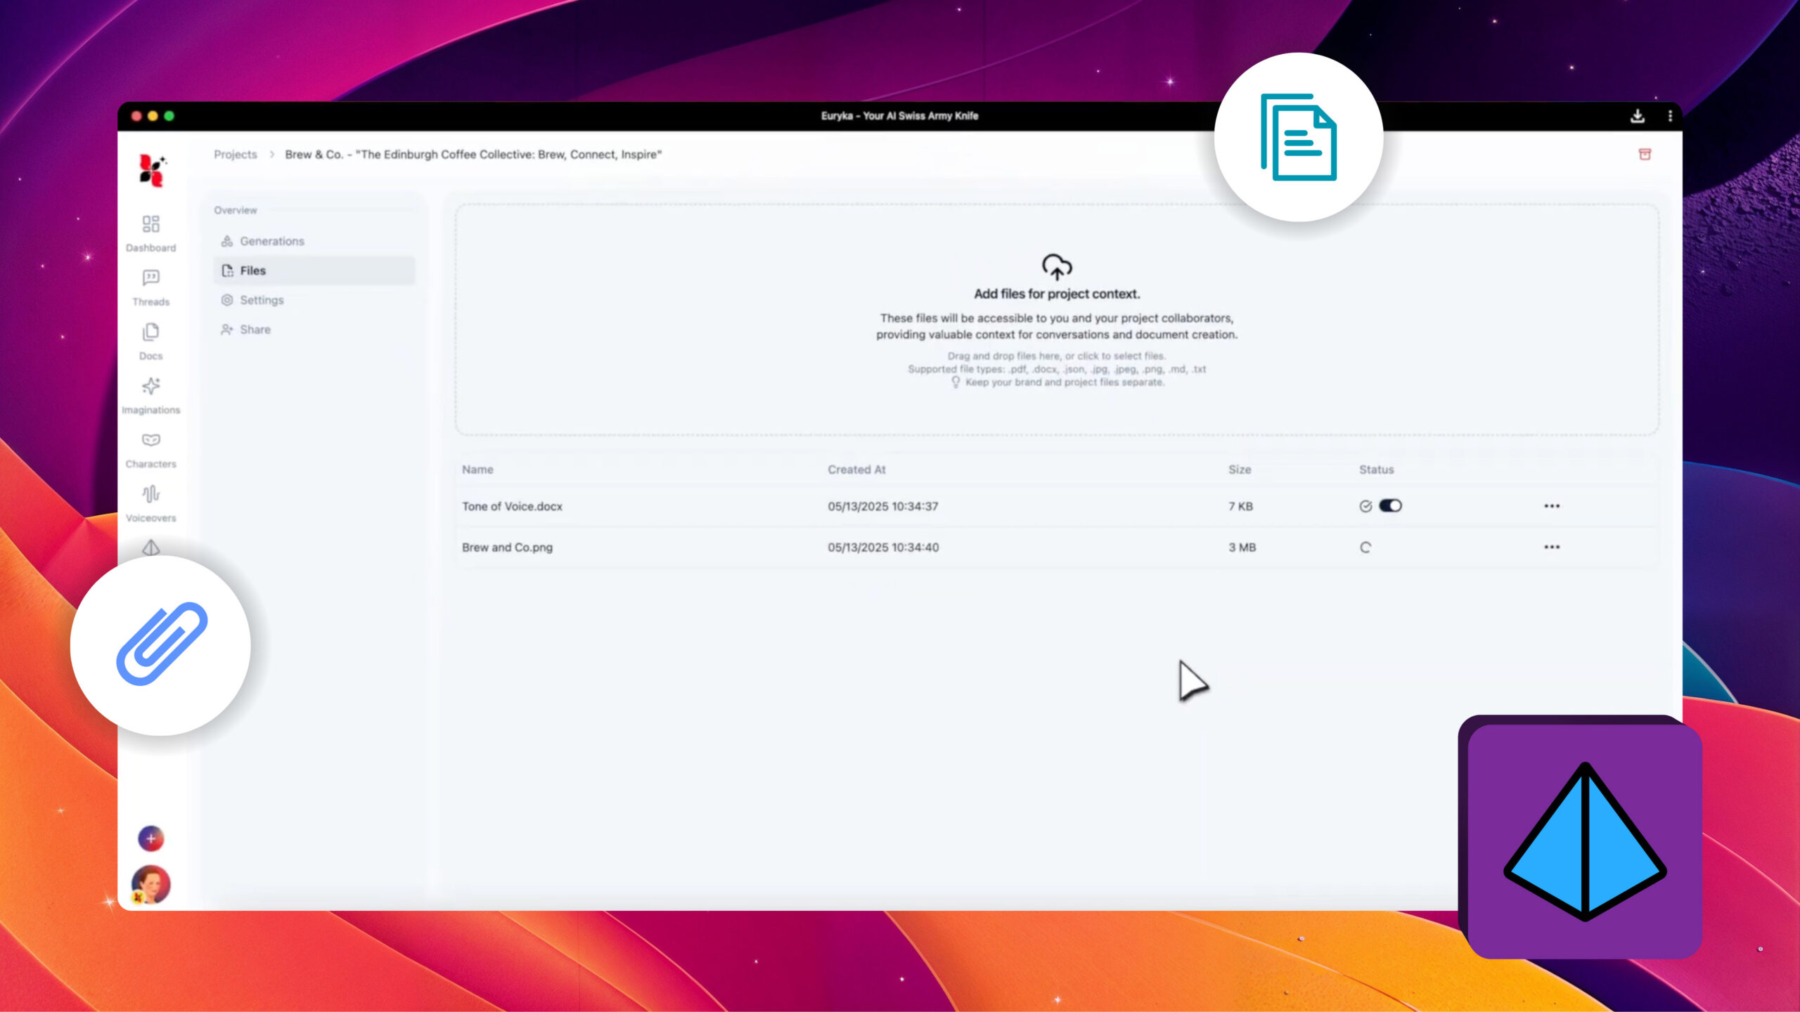Viewport: 1800px width, 1012px height.
Task: Disable context for Tone of Voice.docx
Action: click(x=1389, y=505)
